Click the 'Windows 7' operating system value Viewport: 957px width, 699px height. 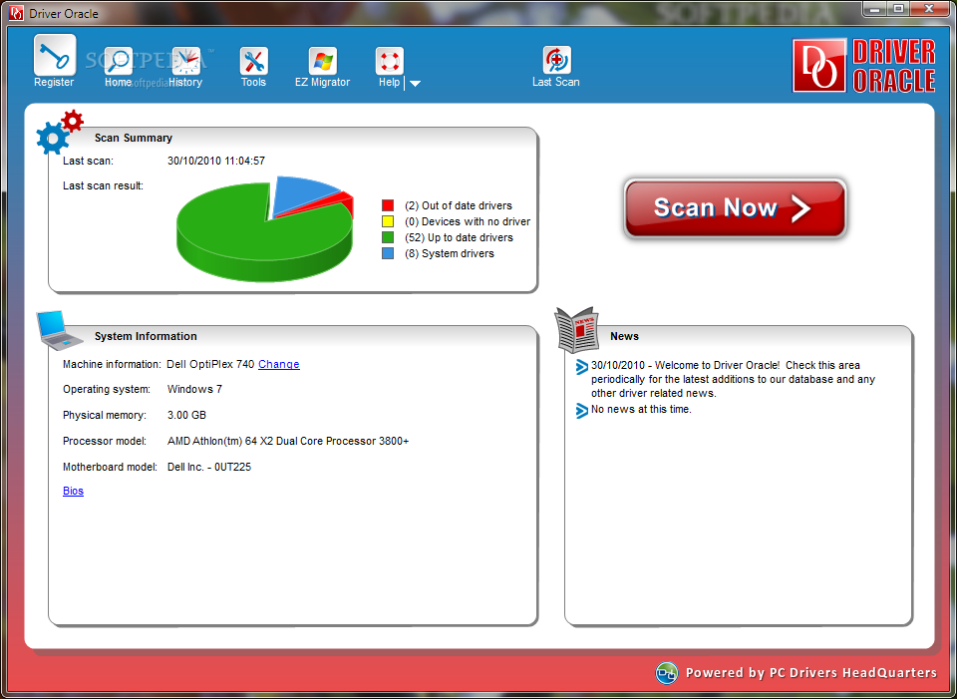pos(194,389)
